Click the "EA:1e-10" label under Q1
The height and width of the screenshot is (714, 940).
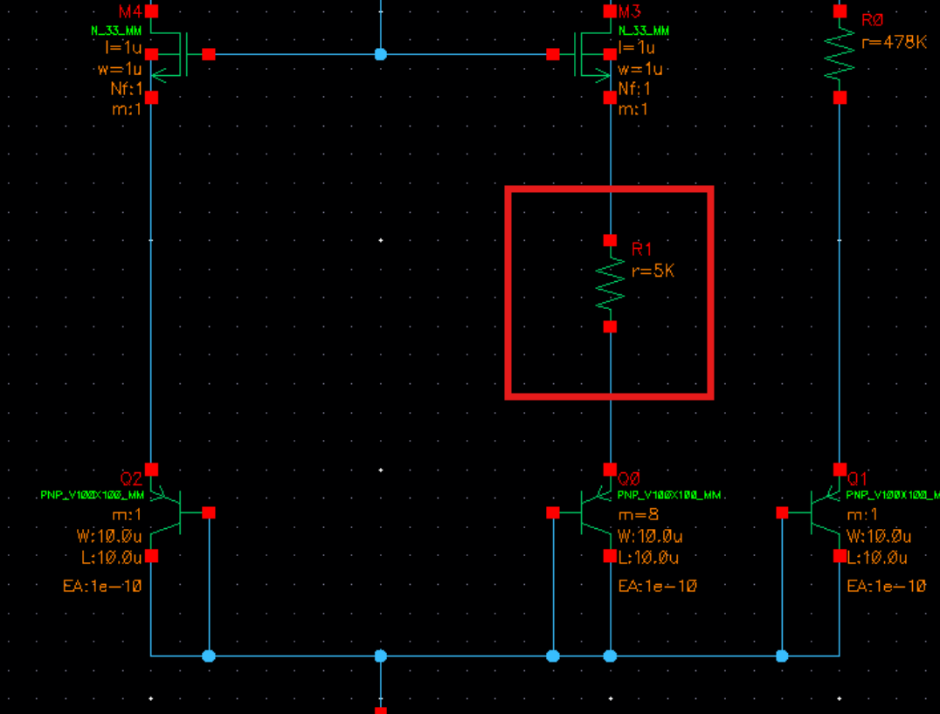(x=887, y=586)
